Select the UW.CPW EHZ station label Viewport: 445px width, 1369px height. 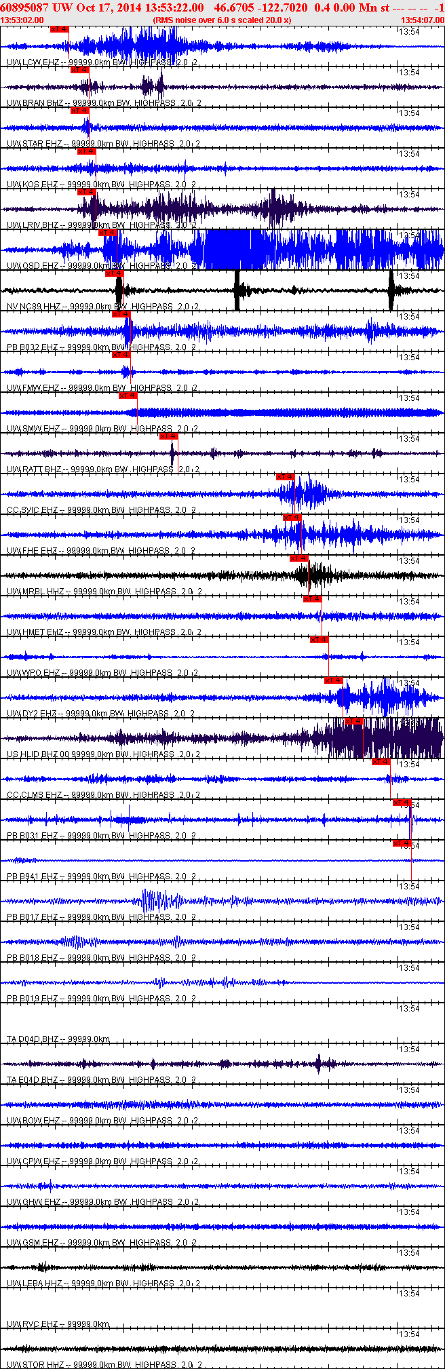tap(34, 1161)
